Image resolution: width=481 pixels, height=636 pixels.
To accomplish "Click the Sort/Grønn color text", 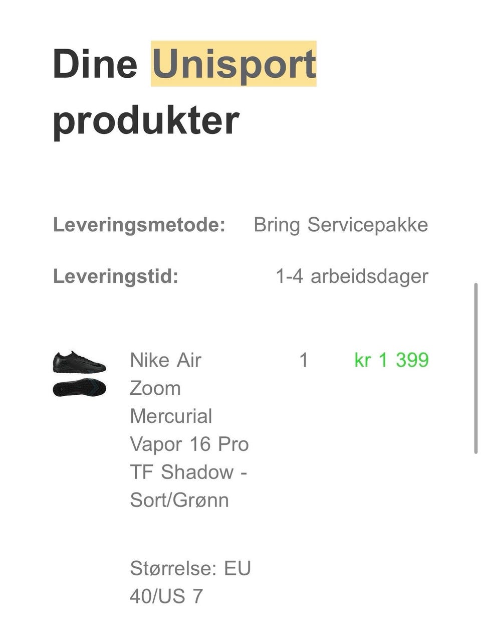I will point(179,500).
